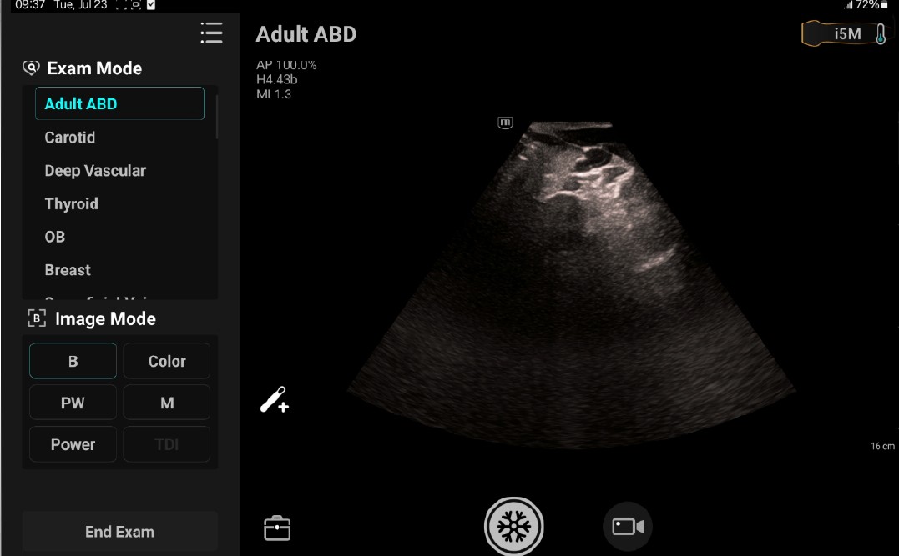899x556 pixels.
Task: Open the hamburger list menu icon
Action: 211,33
